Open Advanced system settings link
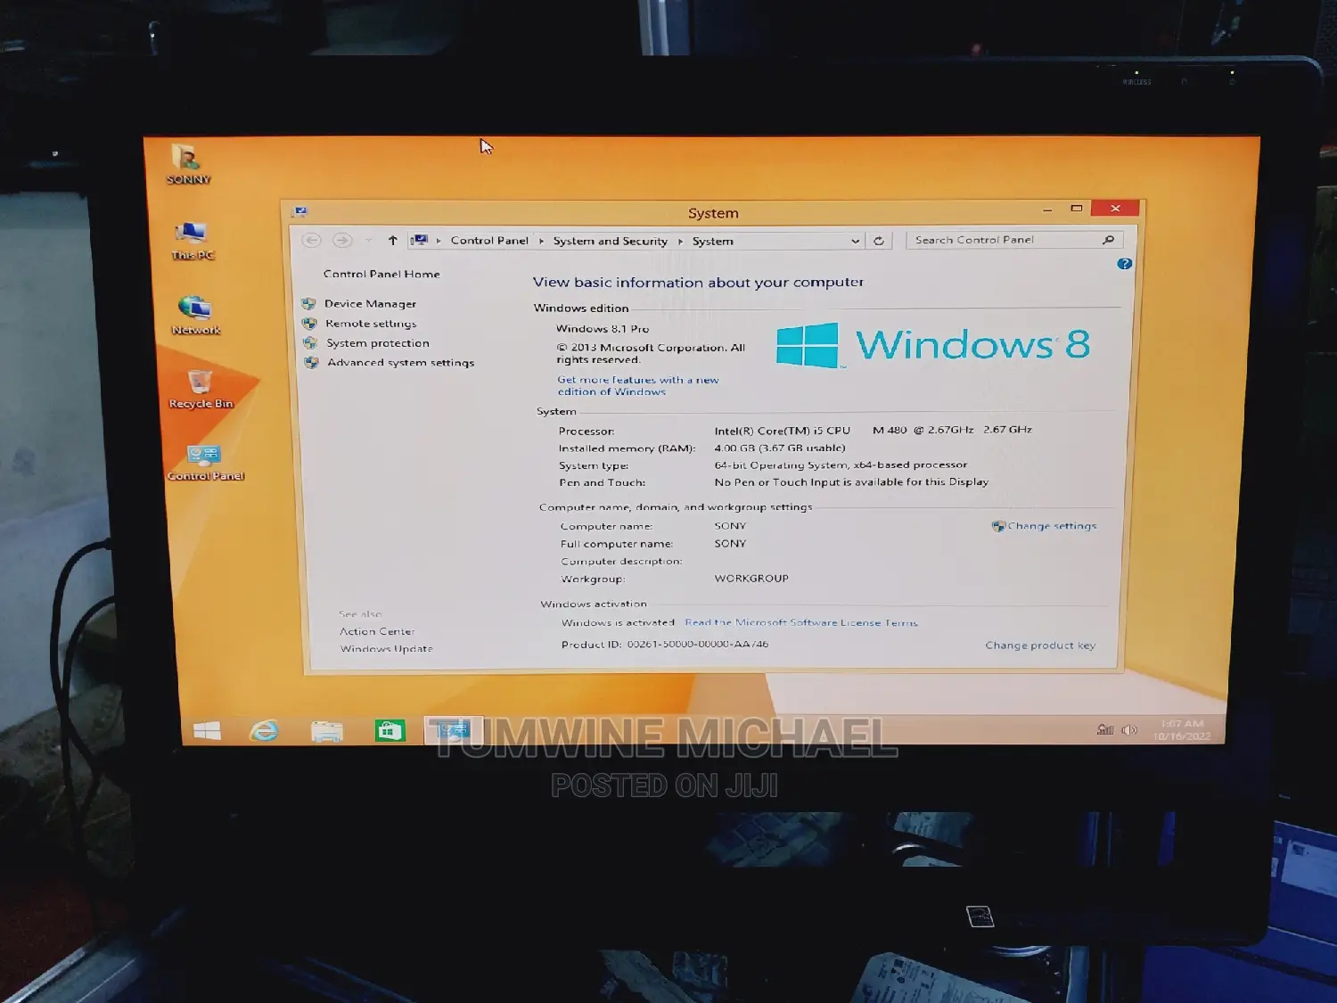Viewport: 1337px width, 1003px height. (400, 363)
